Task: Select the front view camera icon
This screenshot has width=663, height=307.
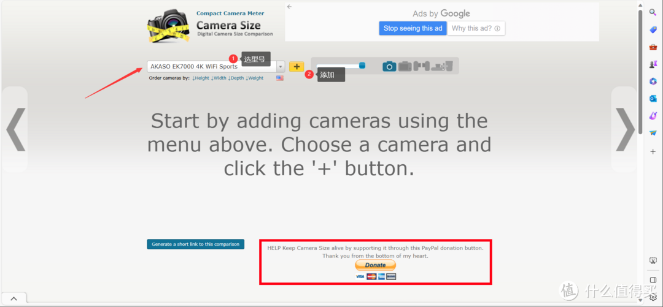Action: click(389, 66)
